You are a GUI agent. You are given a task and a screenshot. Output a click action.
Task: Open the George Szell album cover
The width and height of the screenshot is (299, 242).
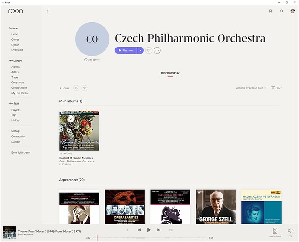click(x=216, y=207)
